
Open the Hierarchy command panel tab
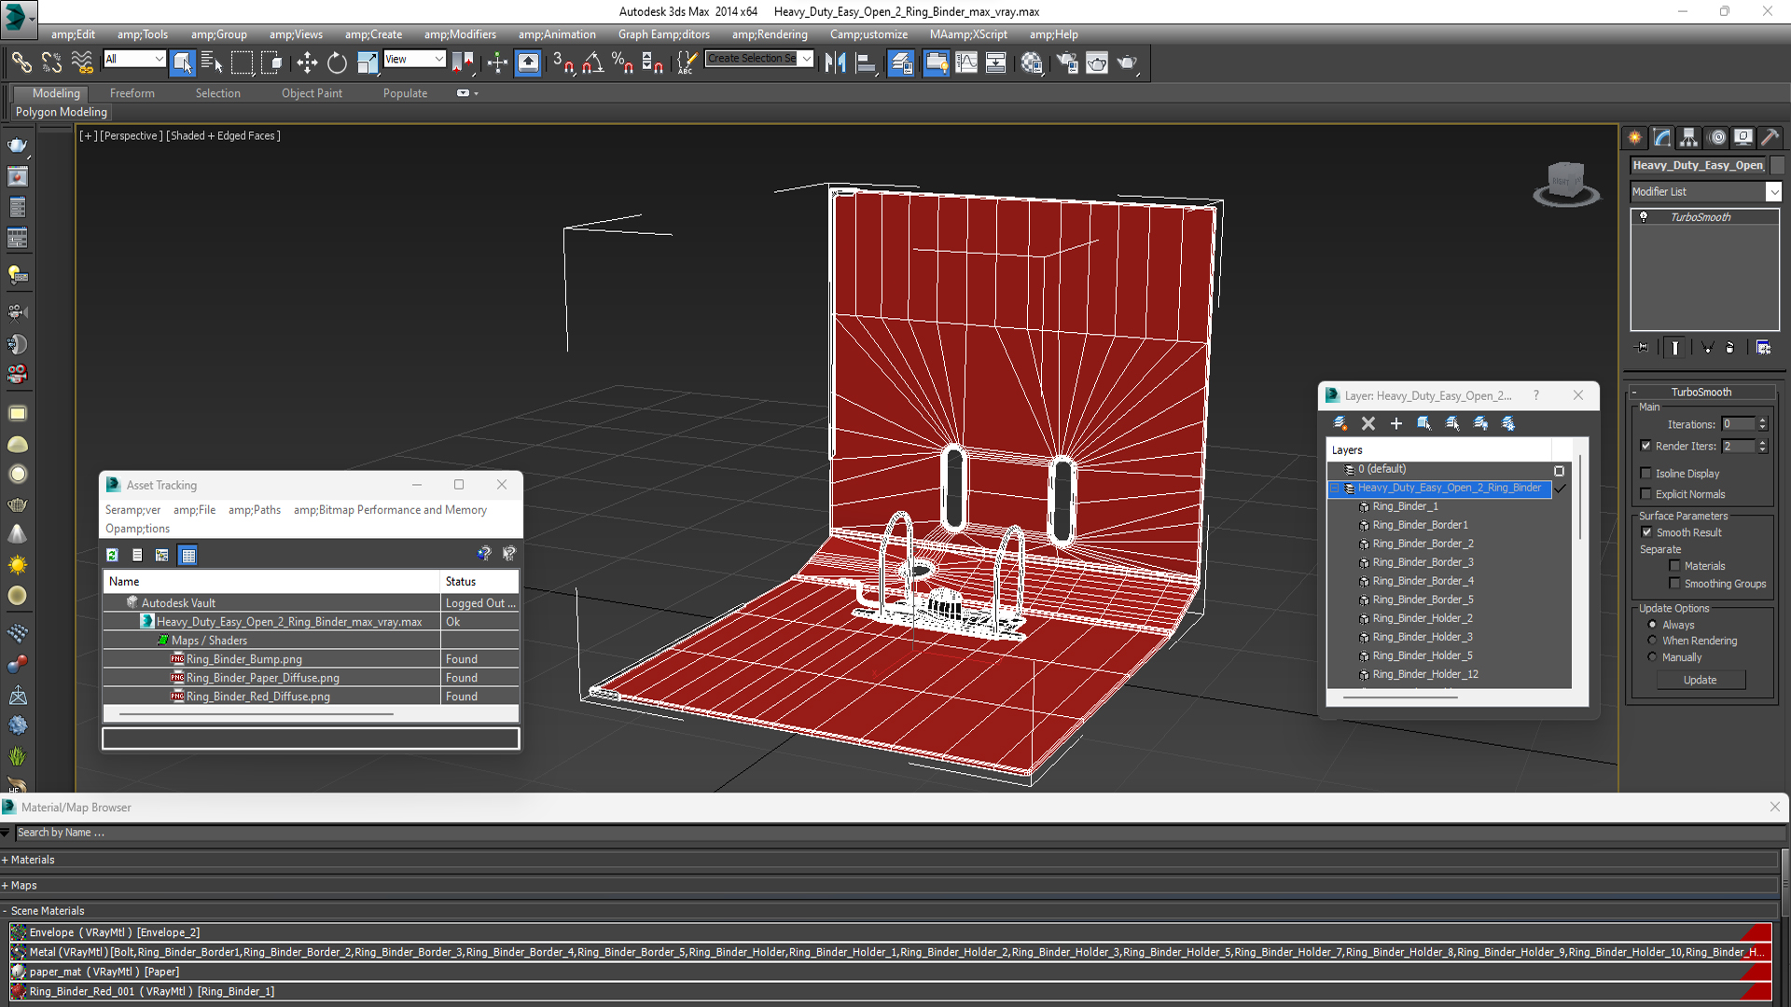[1688, 137]
